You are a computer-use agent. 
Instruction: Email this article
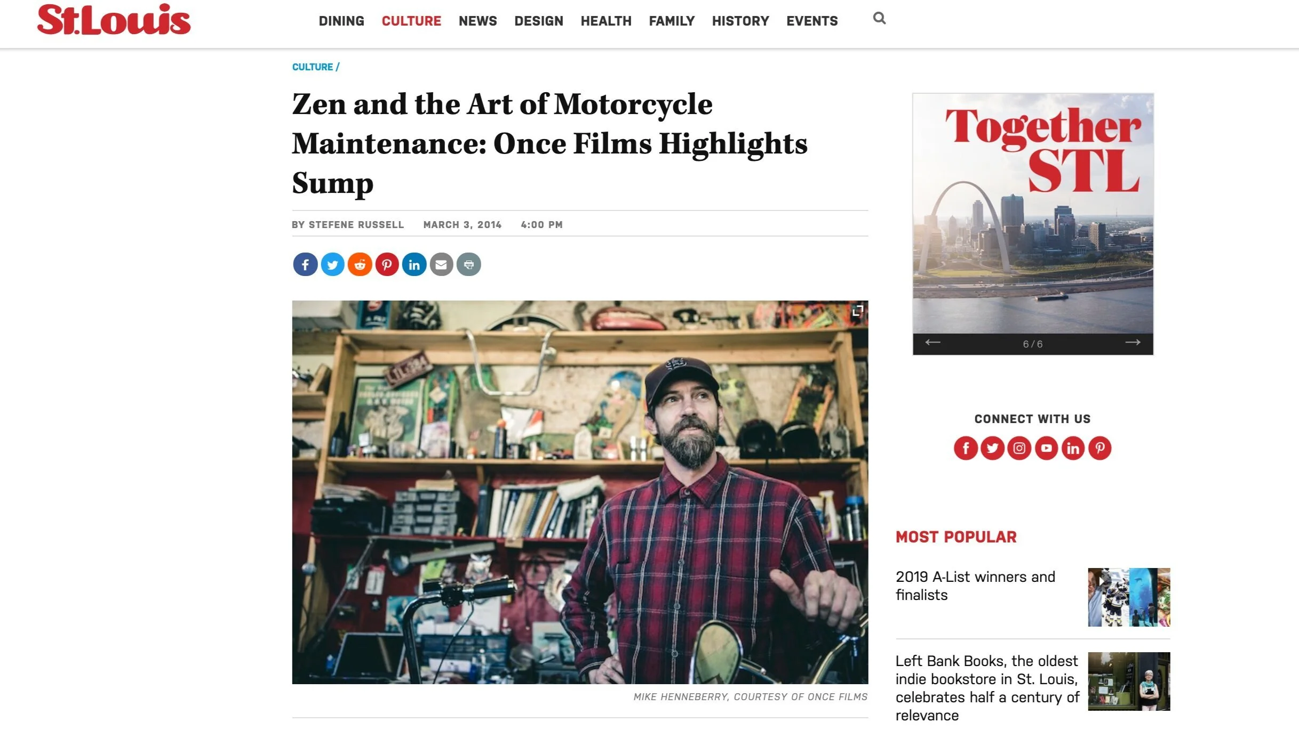(x=441, y=264)
